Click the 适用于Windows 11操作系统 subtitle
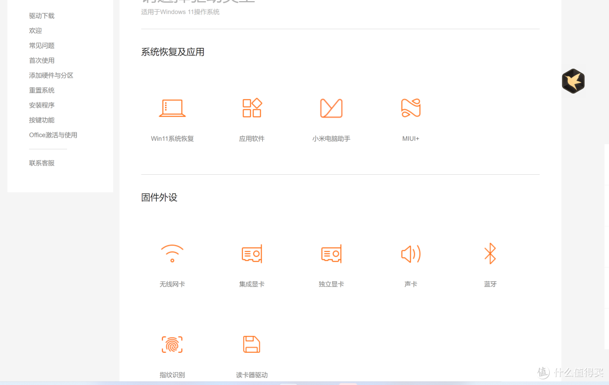The width and height of the screenshot is (609, 385). coord(180,12)
